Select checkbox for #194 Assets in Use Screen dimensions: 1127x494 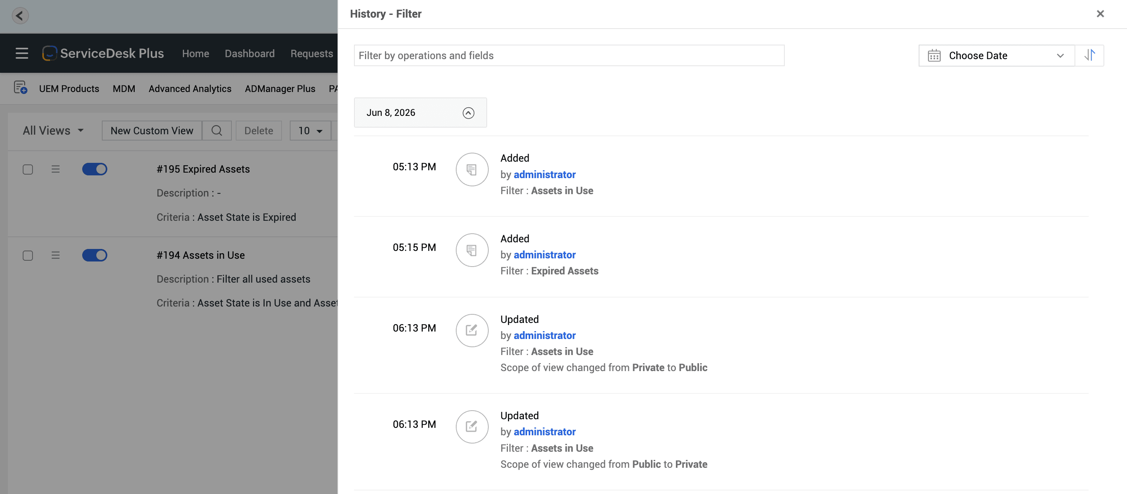tap(27, 255)
